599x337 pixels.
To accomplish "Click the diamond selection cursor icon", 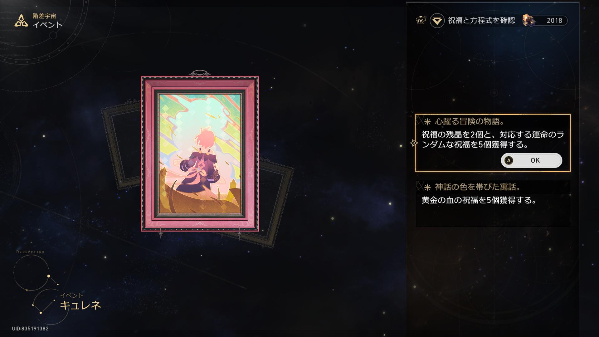I will 414,143.
